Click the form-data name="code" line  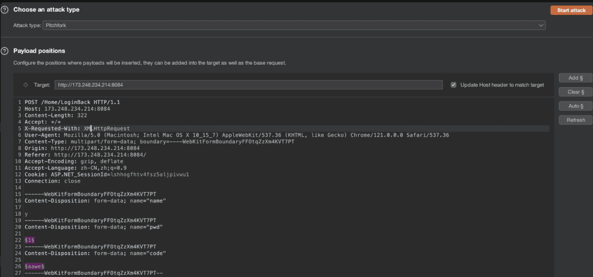point(96,253)
